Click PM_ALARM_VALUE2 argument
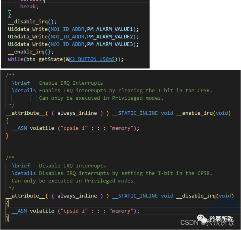The width and height of the screenshot is (241, 230). tap(110, 37)
